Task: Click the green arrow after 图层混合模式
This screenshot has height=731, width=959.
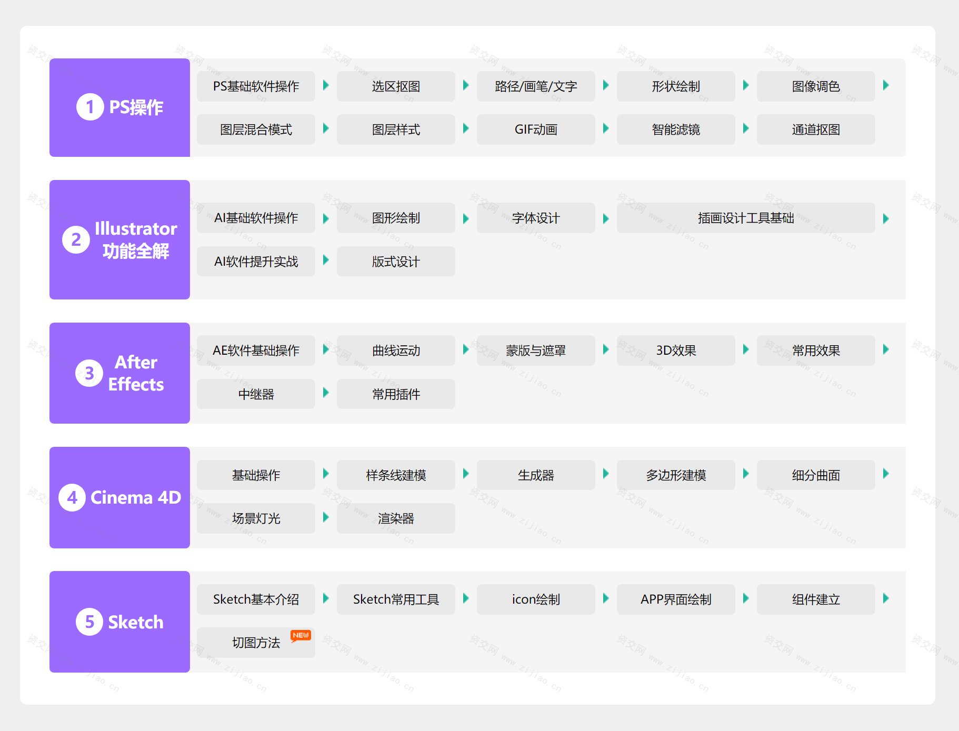Action: click(x=326, y=128)
